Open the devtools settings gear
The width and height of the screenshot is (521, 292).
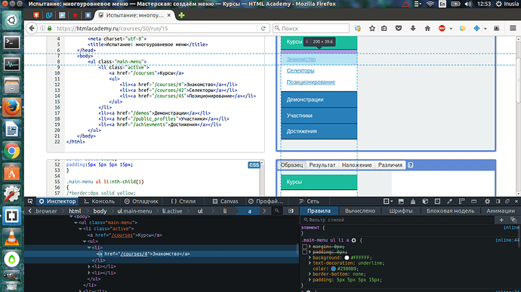click(x=487, y=201)
